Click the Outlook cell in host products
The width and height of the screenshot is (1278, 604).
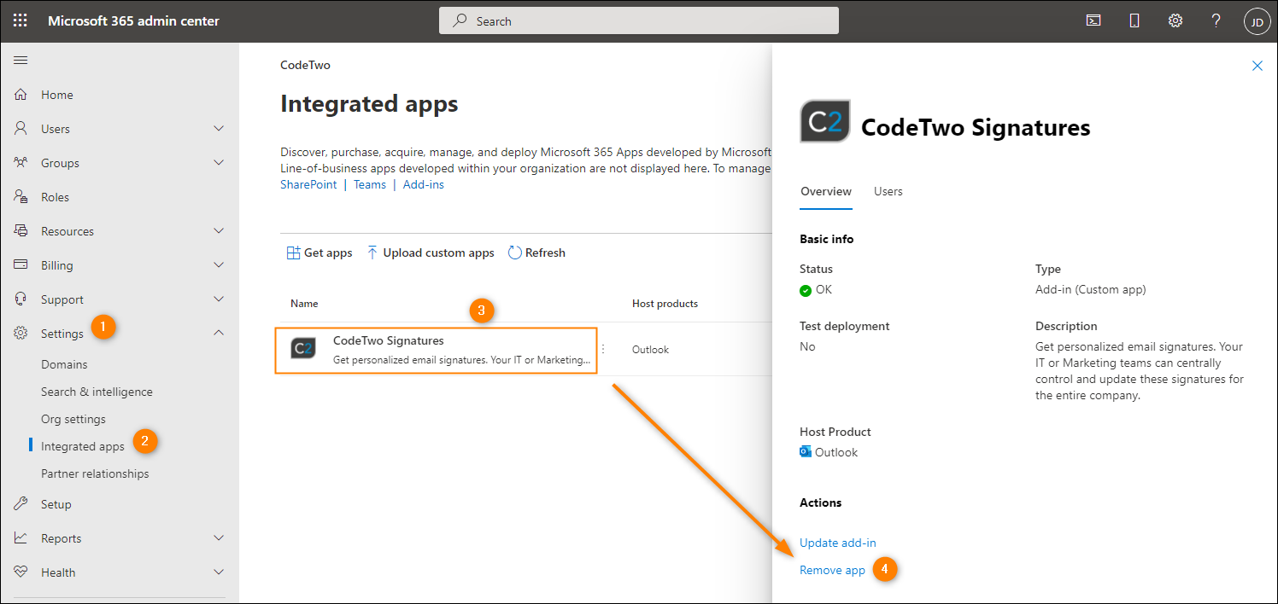(650, 349)
